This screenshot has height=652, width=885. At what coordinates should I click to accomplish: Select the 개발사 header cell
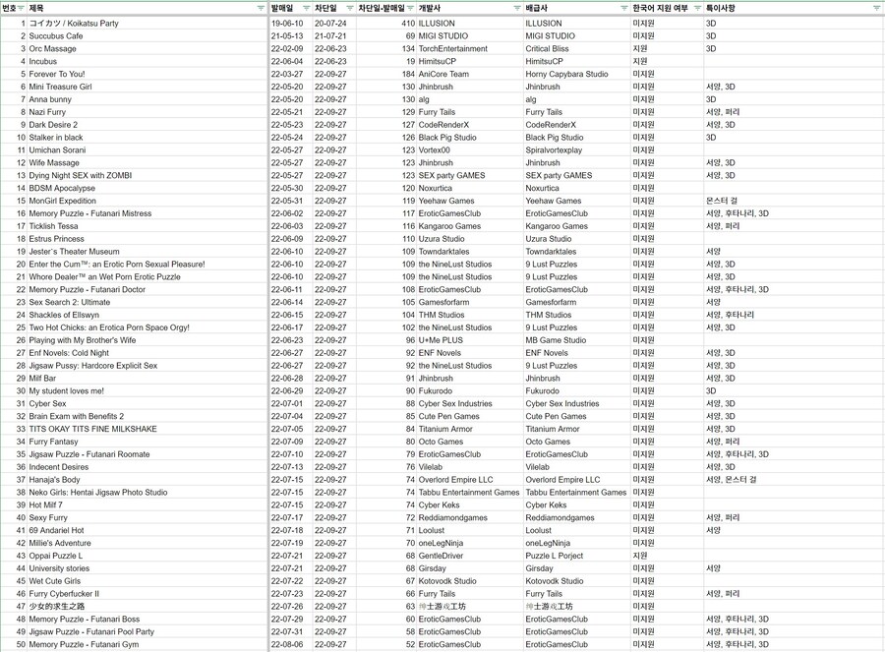point(470,8)
